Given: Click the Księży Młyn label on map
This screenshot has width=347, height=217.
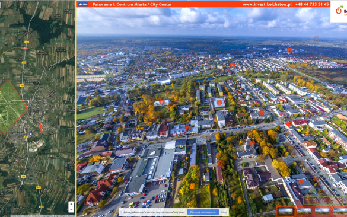Looking at the screenshot, I should pyautogui.click(x=19, y=208).
